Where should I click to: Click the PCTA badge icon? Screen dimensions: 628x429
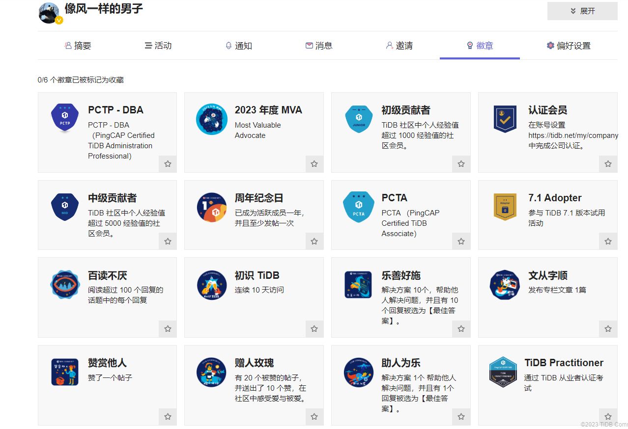click(359, 207)
